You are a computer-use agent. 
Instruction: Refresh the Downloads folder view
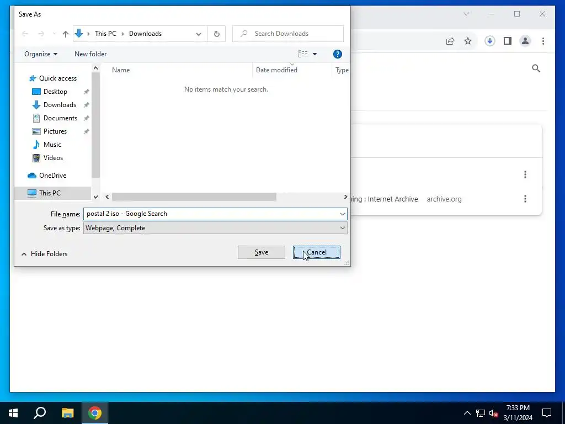(x=216, y=34)
